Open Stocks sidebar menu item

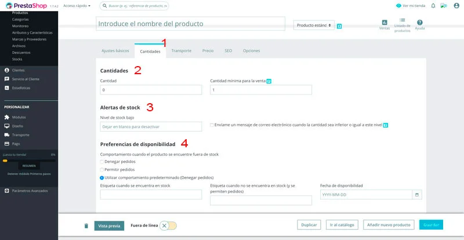[x=17, y=59]
